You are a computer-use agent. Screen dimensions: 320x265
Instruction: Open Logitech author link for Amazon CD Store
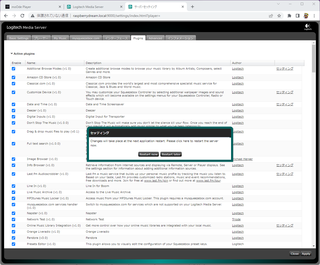(x=238, y=77)
